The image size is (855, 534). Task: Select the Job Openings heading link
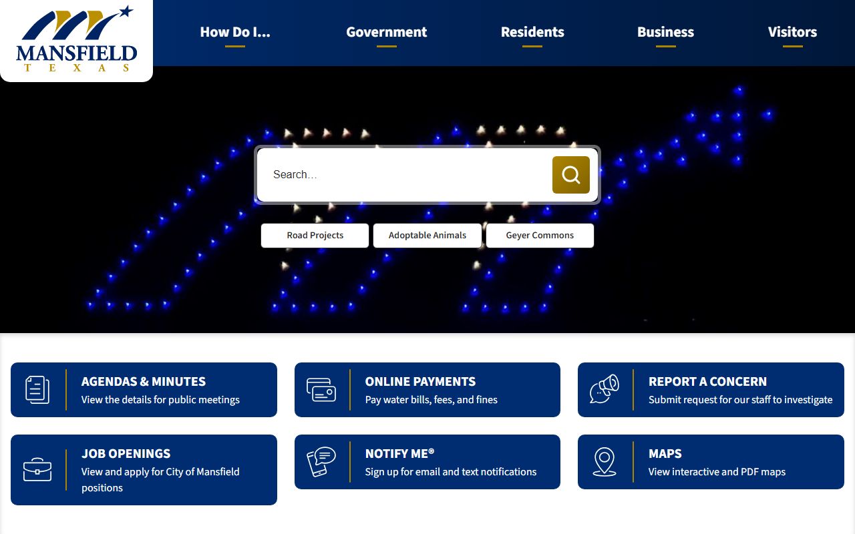coord(126,454)
